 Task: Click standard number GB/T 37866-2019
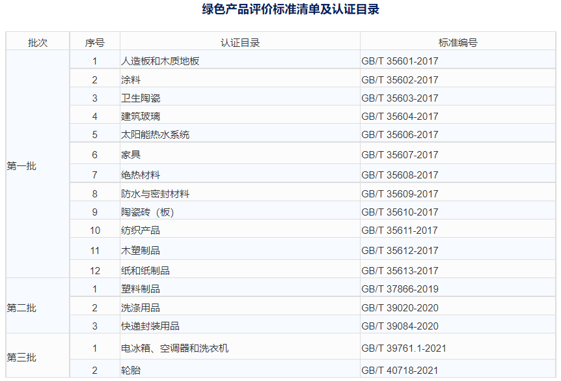tap(400, 289)
